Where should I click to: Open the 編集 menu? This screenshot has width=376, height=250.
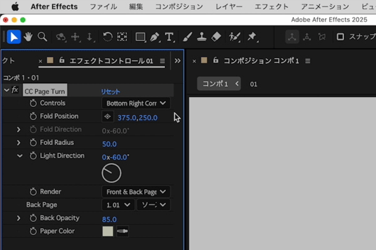[x=136, y=7]
